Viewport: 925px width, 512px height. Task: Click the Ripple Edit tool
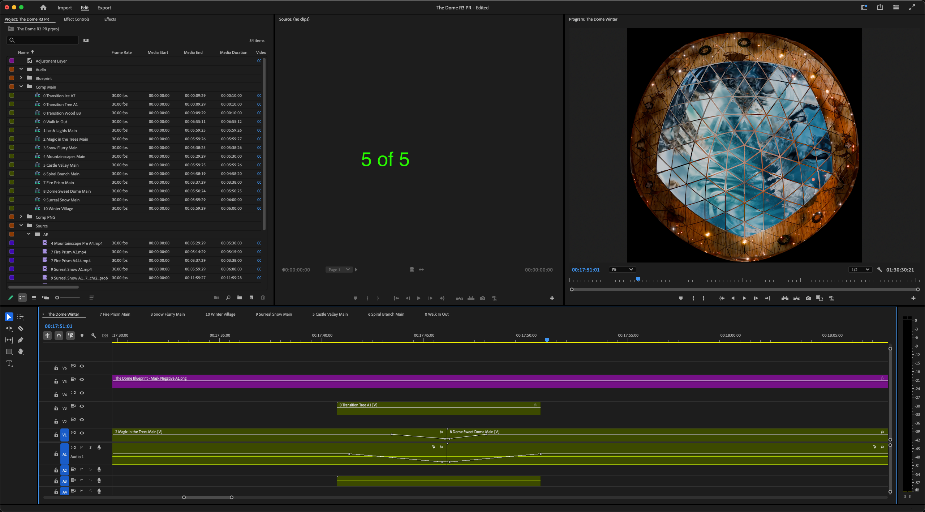coord(9,328)
